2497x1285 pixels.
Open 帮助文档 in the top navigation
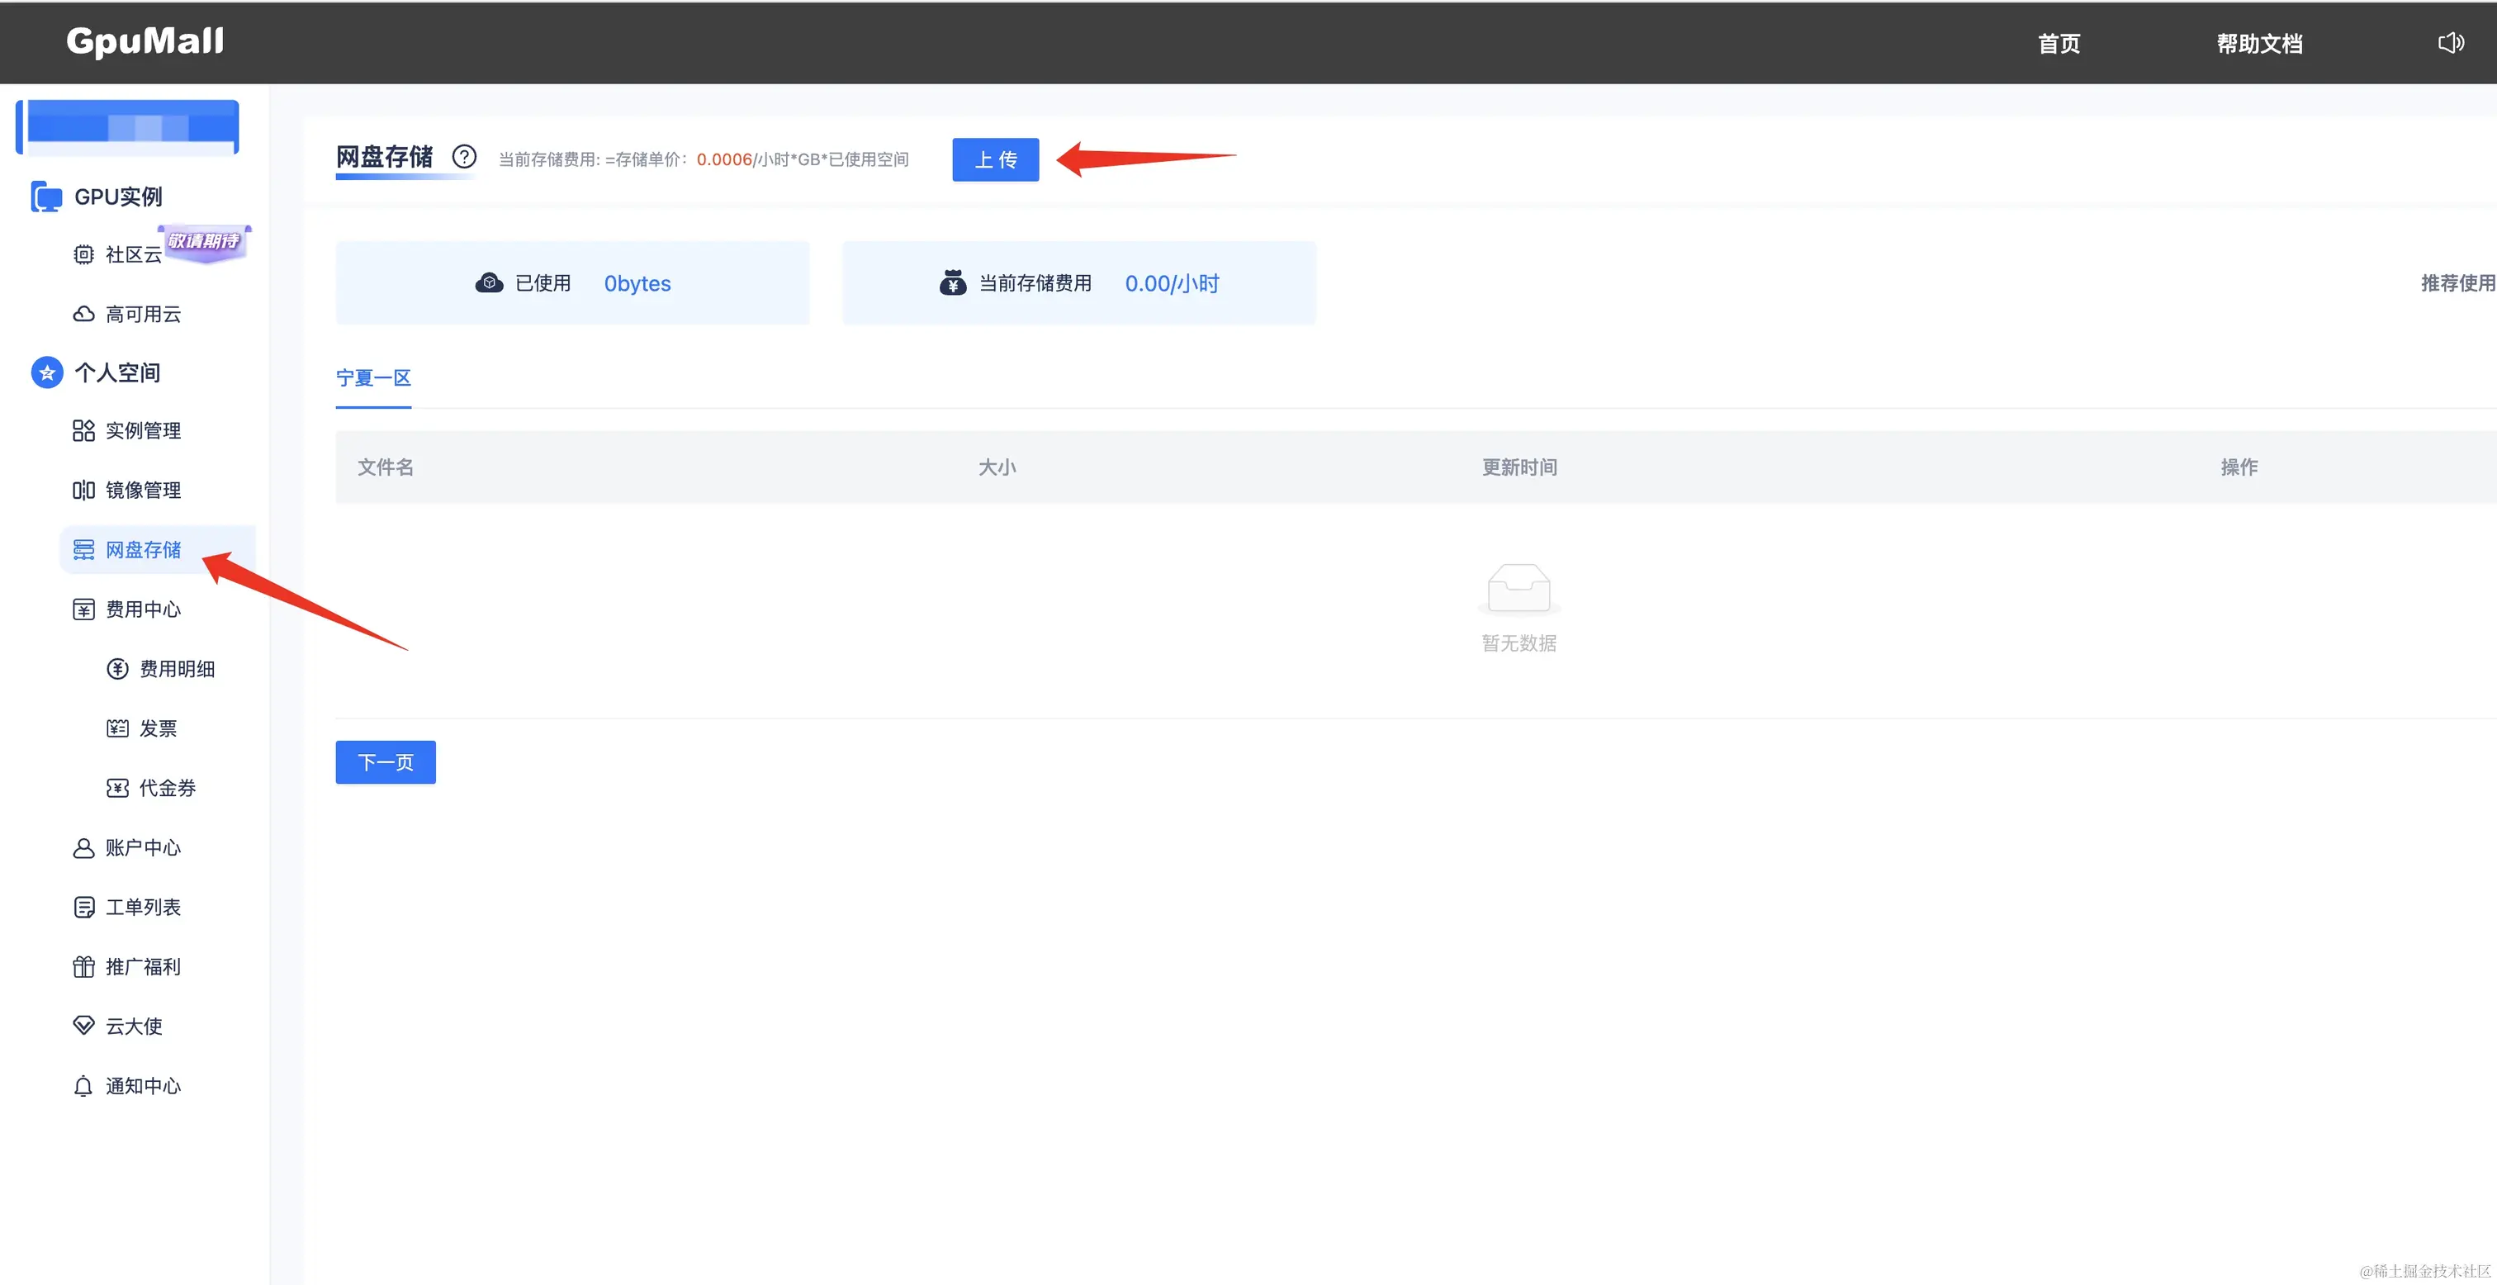2258,44
